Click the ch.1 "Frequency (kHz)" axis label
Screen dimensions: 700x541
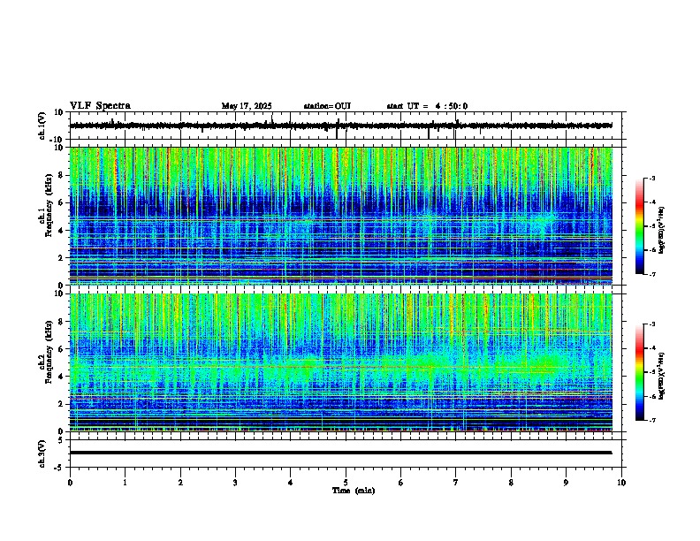(x=49, y=206)
